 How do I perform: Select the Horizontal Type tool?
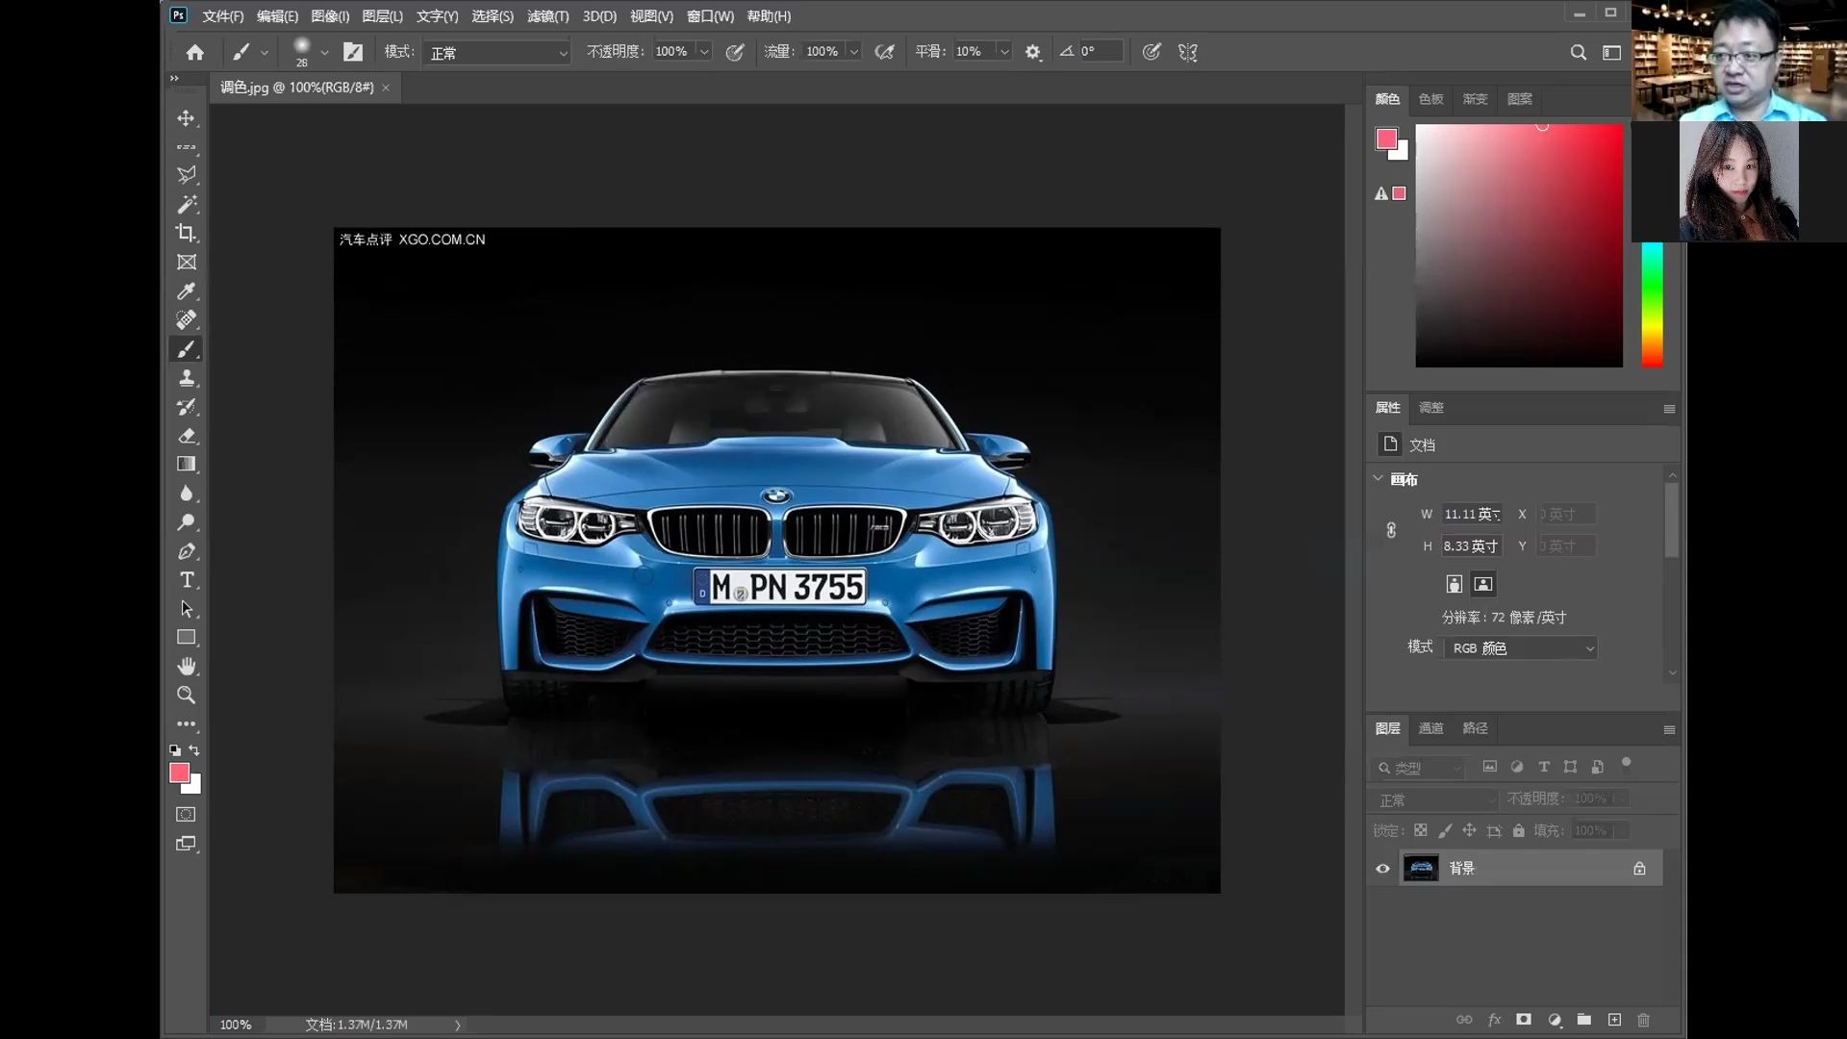pyautogui.click(x=186, y=579)
